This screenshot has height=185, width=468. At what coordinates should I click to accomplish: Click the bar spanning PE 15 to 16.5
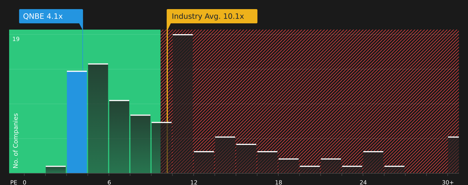(246, 159)
